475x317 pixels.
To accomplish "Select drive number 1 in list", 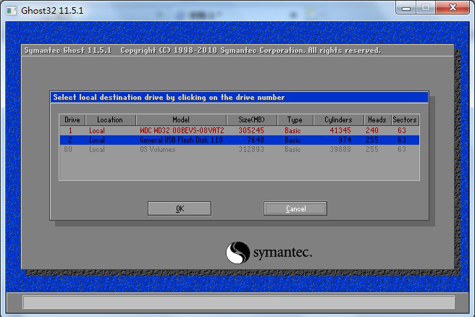I will [70, 130].
